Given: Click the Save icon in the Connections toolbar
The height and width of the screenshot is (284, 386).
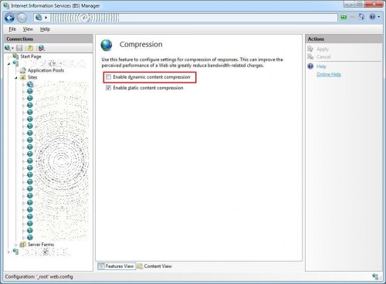Looking at the screenshot, I should (x=19, y=48).
